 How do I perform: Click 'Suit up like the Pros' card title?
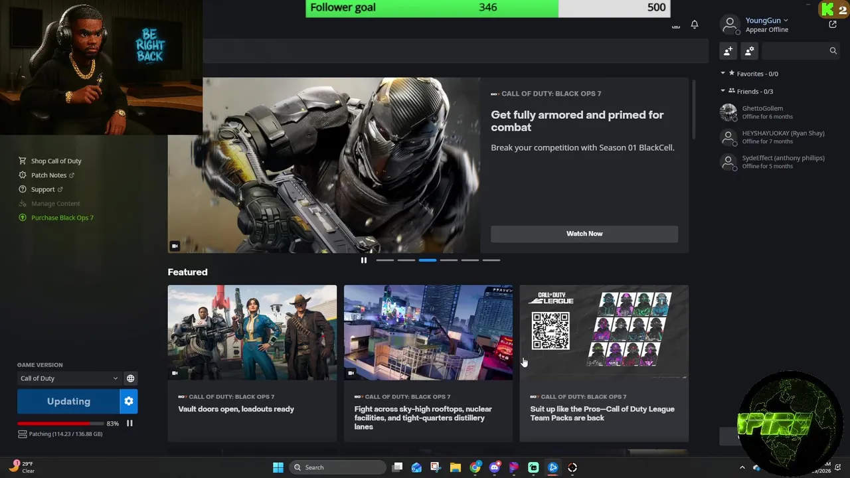click(602, 413)
